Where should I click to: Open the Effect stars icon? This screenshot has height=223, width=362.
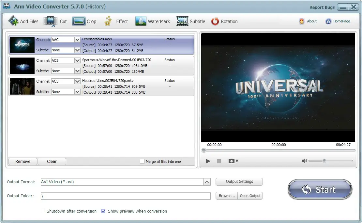[108, 21]
